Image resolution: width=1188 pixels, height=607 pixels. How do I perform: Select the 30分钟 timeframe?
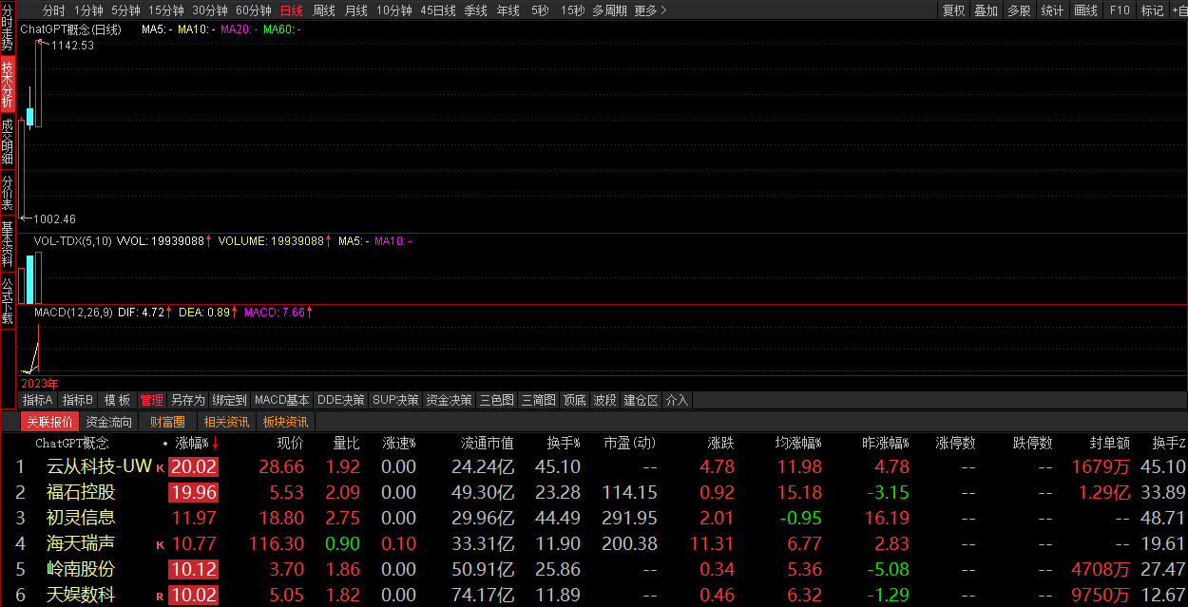tap(210, 10)
